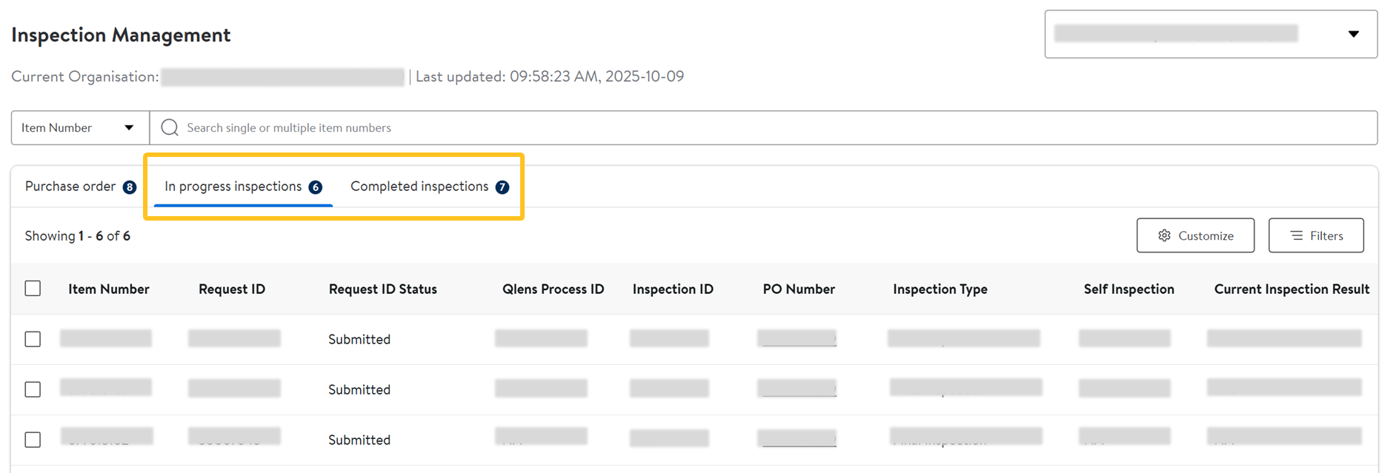The height and width of the screenshot is (473, 1396).
Task: Click the Item Number column header
Action: [109, 289]
